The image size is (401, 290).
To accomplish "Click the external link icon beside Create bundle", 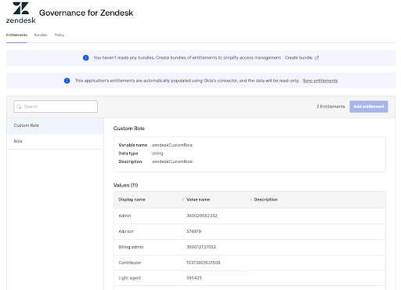I will (x=316, y=58).
